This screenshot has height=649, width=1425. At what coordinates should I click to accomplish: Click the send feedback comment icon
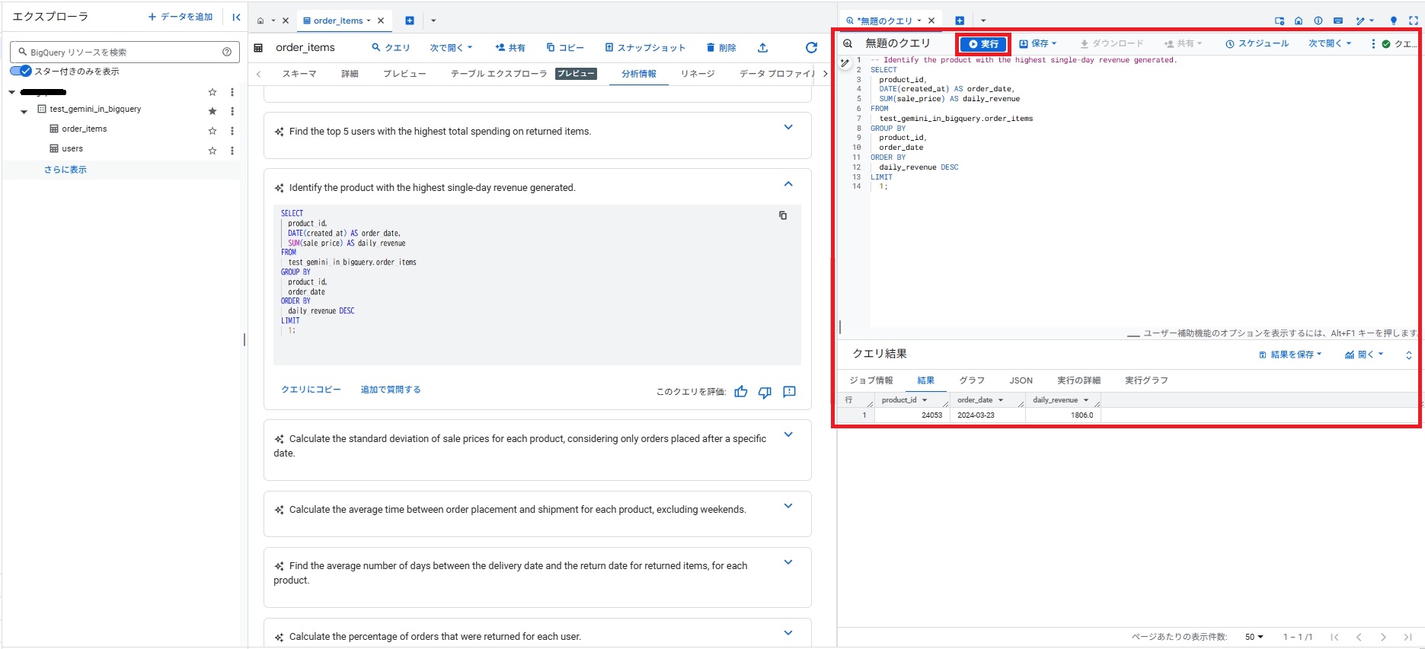pos(789,392)
